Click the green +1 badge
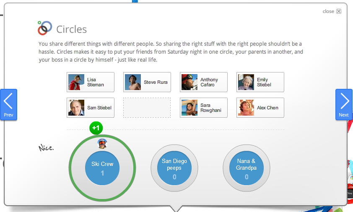Screen dimensions: 353x212 [x=96, y=128]
